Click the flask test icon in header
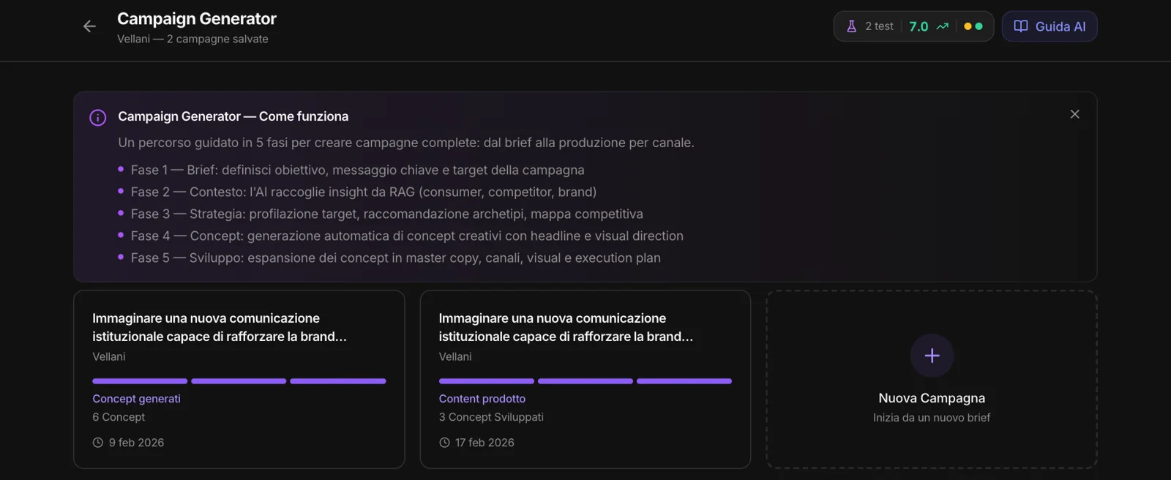The image size is (1171, 480). [851, 26]
